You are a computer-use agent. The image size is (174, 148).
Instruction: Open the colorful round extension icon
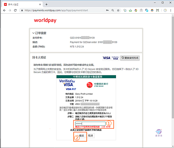pos(136,10)
